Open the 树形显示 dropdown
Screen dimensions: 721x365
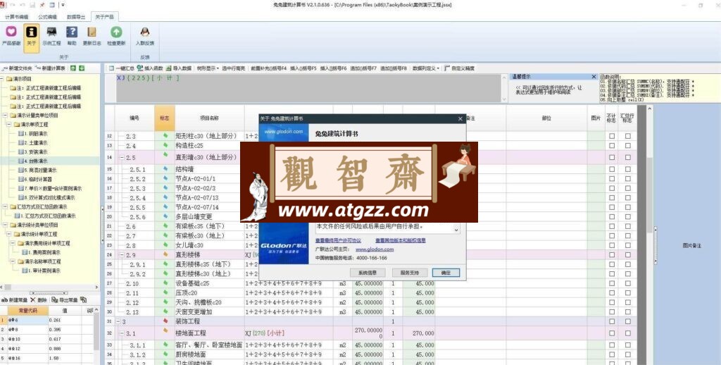[208, 68]
